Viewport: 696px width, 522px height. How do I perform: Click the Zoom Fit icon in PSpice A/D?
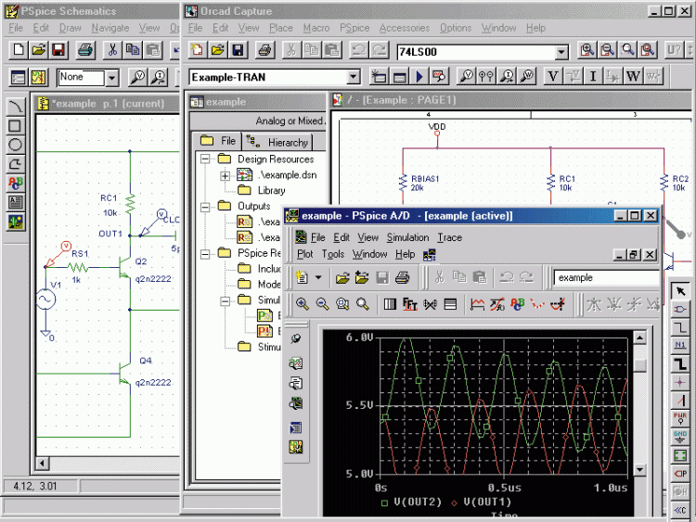(363, 304)
